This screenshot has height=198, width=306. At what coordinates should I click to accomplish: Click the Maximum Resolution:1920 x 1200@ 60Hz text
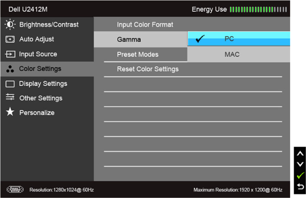238,190
